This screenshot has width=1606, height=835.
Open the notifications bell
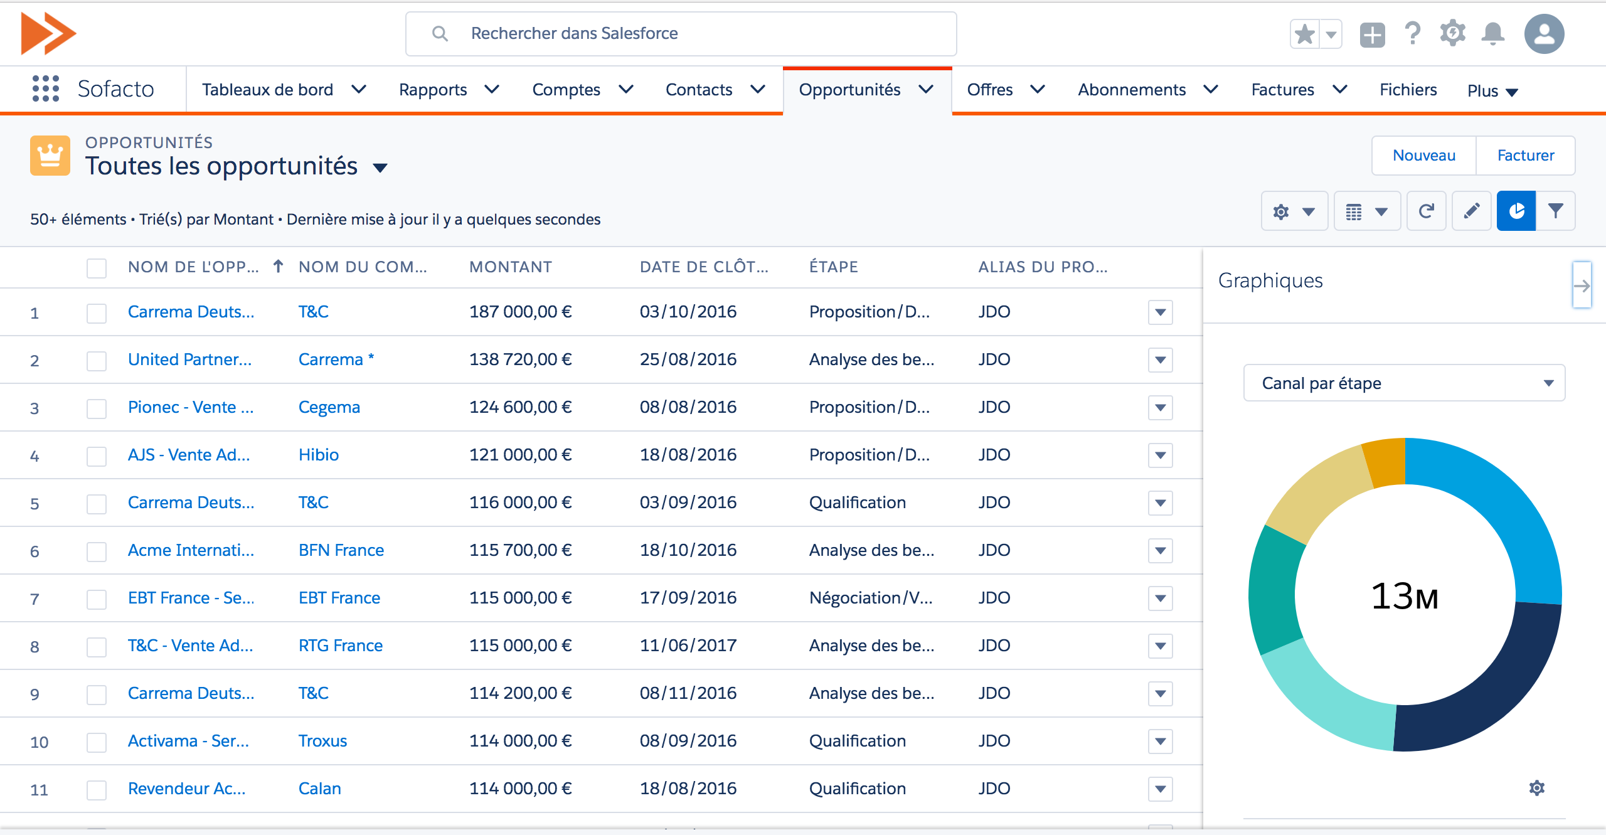click(x=1493, y=34)
